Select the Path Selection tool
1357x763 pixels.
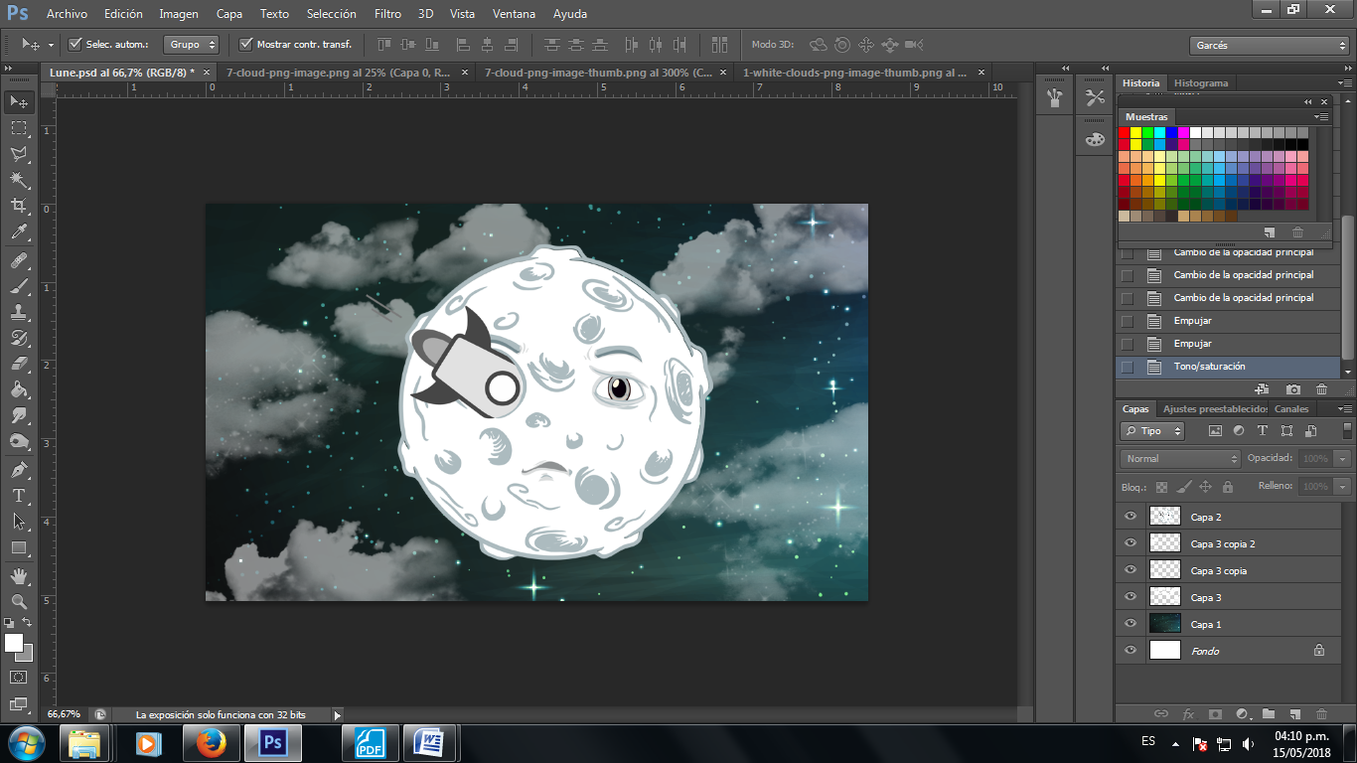(19, 521)
